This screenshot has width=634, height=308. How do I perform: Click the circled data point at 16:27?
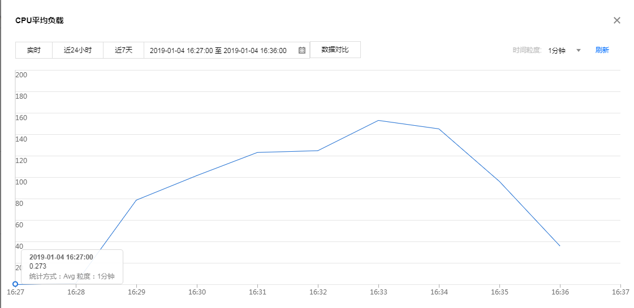click(15, 284)
